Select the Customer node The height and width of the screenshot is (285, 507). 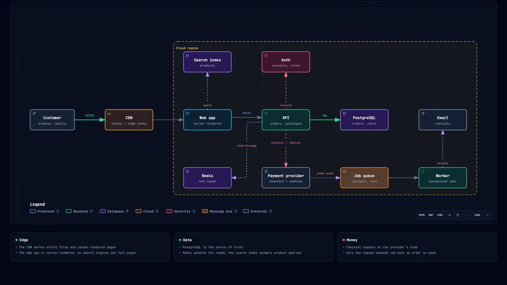(x=52, y=120)
